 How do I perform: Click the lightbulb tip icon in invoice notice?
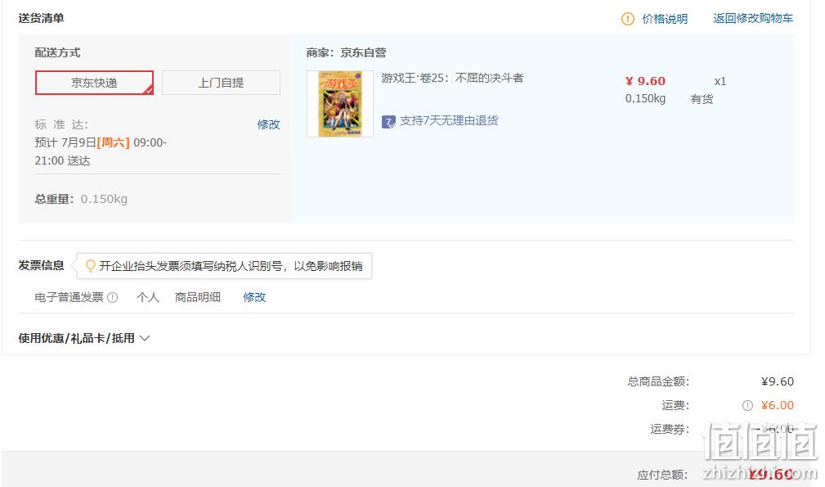point(91,266)
